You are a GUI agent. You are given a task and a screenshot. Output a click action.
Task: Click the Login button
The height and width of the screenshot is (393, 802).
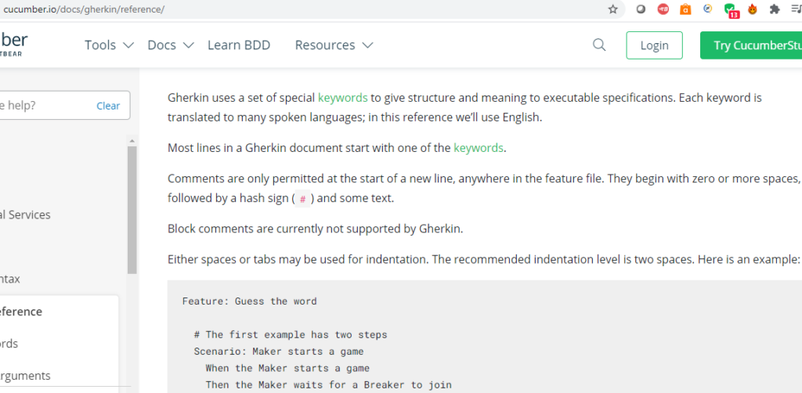coord(654,45)
